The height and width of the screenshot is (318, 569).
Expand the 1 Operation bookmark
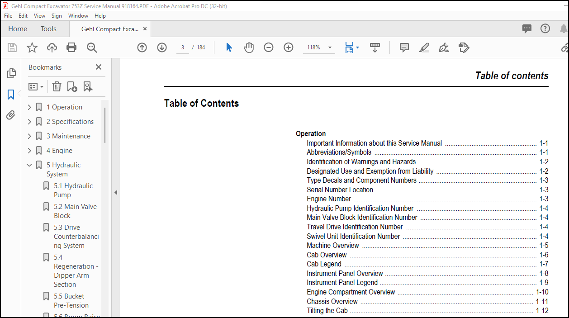[x=29, y=107]
